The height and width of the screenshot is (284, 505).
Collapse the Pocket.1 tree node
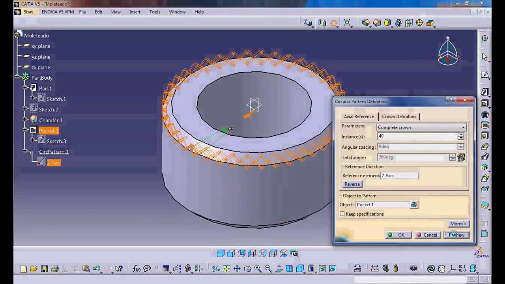click(x=25, y=131)
